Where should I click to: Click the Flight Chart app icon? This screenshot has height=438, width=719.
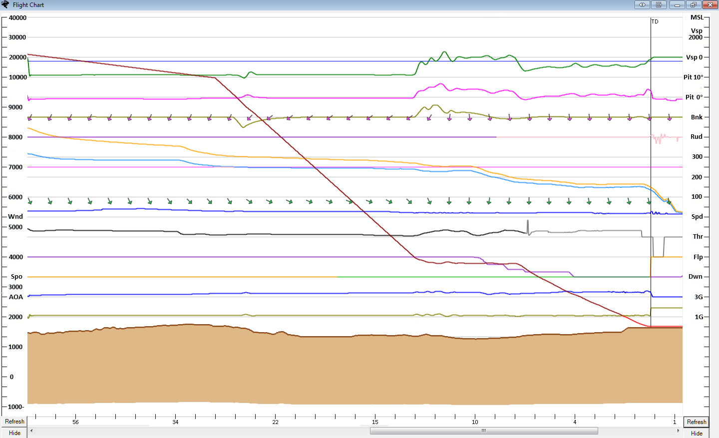[x=5, y=5]
